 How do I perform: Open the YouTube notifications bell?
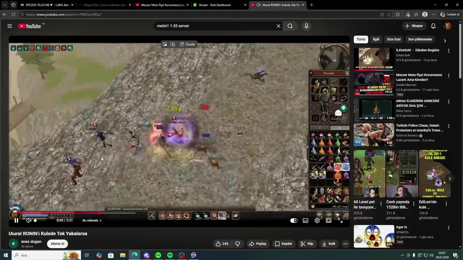(x=433, y=26)
